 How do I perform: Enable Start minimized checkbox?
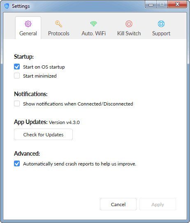(x=17, y=76)
